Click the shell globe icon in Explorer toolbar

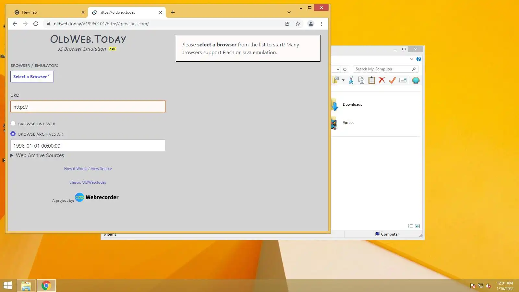416,80
